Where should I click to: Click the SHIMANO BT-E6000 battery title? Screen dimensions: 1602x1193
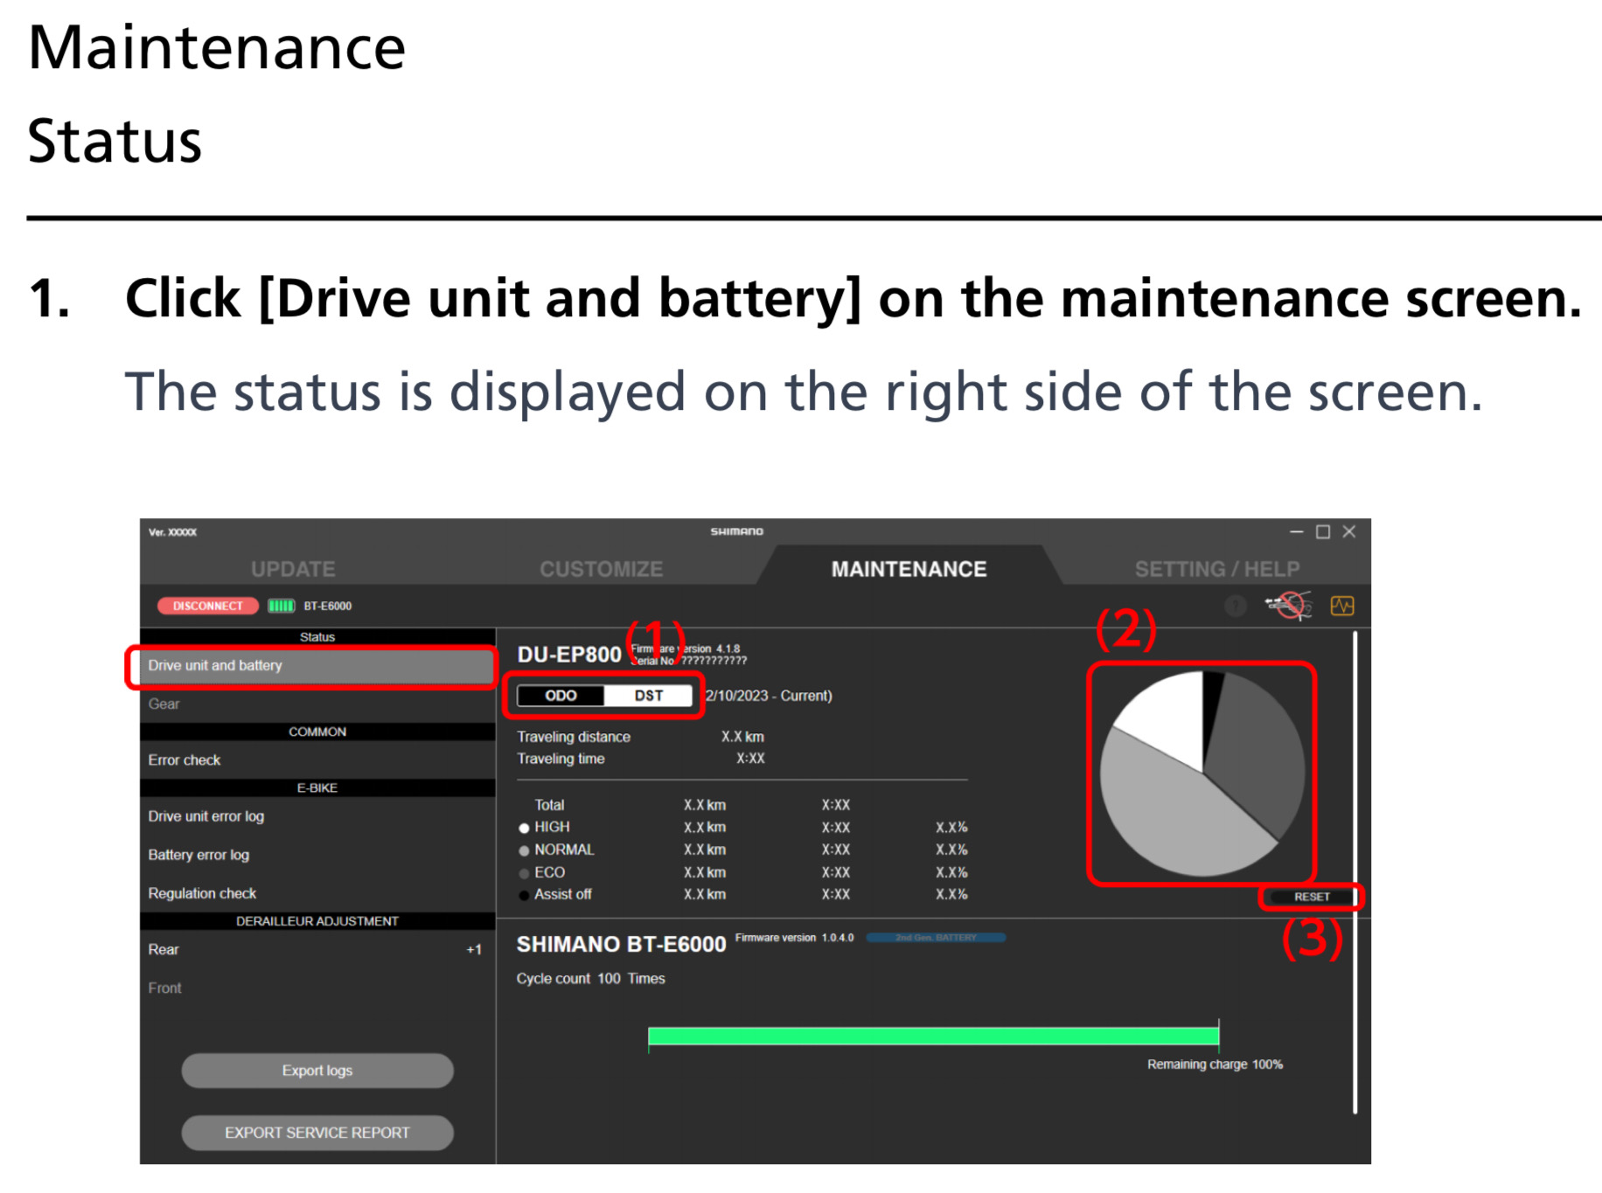[x=621, y=944]
